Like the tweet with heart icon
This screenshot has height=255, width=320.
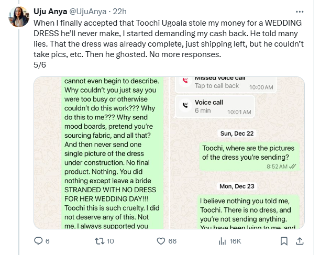pyautogui.click(x=161, y=241)
